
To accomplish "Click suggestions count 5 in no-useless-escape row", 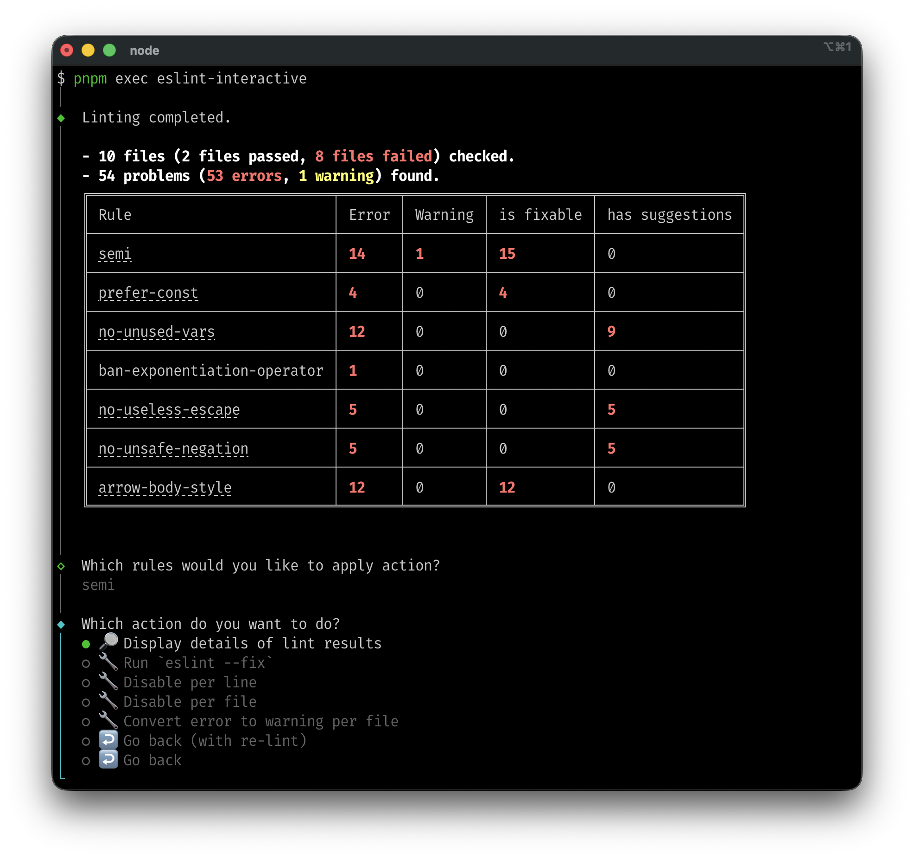I will click(611, 410).
